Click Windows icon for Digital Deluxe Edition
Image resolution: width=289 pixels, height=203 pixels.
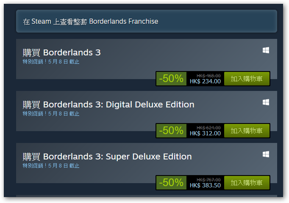(266, 102)
